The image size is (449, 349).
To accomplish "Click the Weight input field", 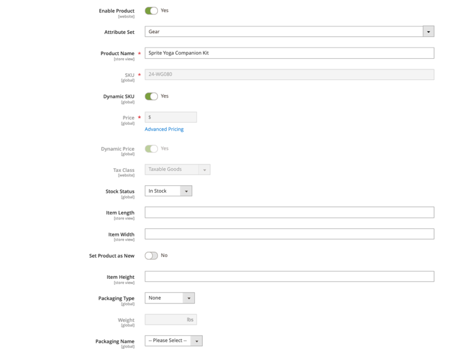I will coord(171,320).
